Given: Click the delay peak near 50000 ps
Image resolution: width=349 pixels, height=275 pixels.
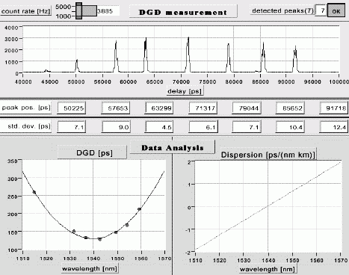Looking at the screenshot, I should (77, 66).
